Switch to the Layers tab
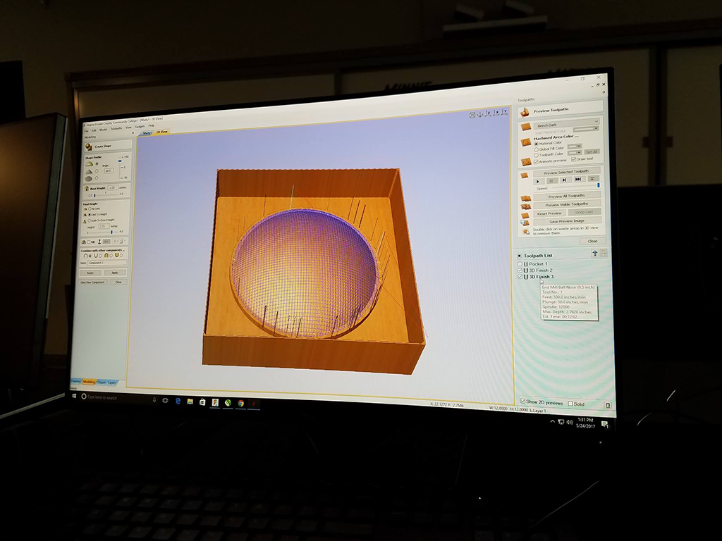 point(112,383)
